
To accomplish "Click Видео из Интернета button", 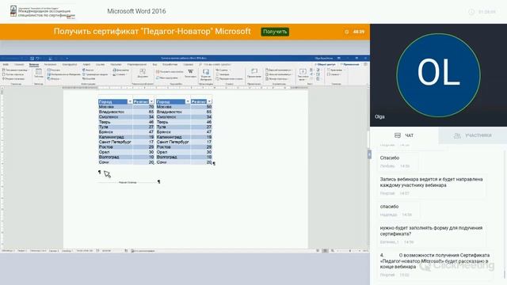I will (x=206, y=74).
